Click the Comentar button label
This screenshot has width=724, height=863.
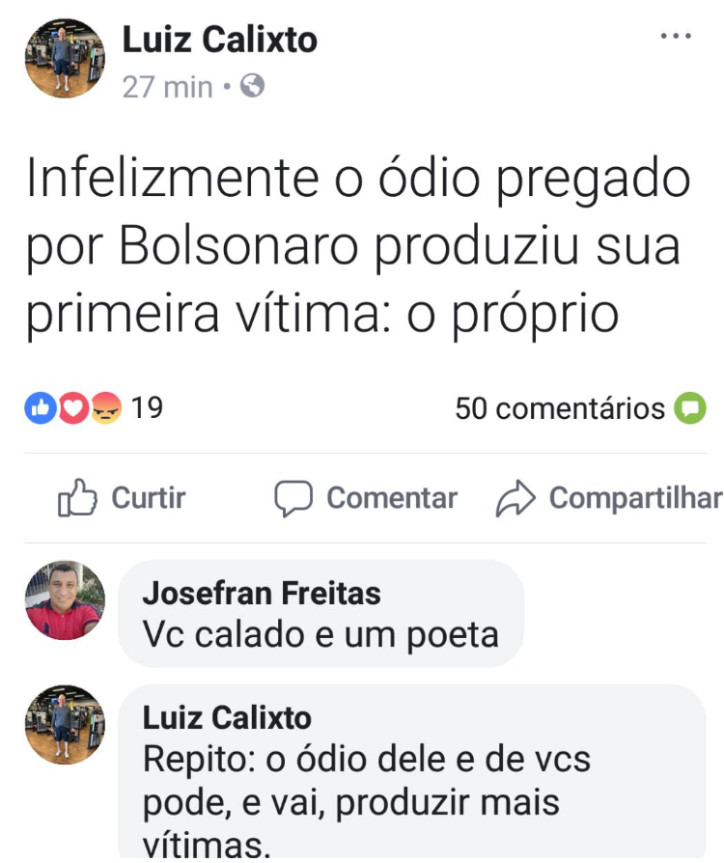click(x=392, y=497)
